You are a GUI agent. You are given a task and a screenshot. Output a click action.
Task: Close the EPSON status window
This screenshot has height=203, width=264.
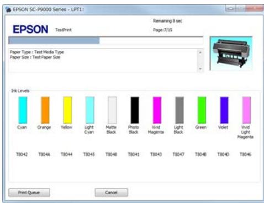click(255, 8)
